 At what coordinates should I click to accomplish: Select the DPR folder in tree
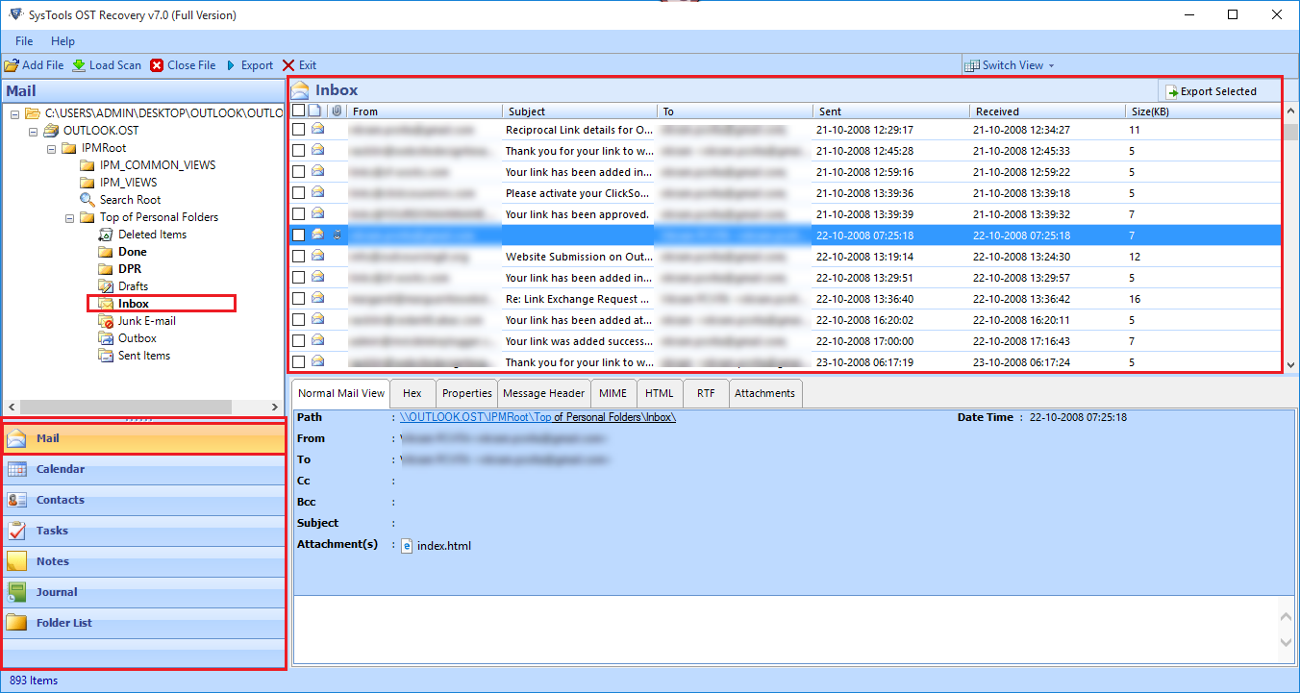(x=130, y=269)
